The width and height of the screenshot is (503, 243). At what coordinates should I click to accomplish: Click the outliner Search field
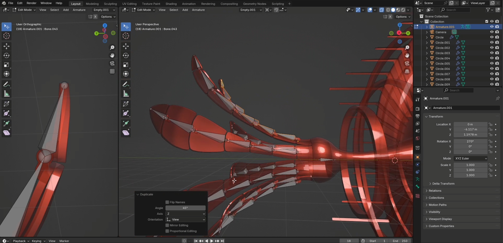point(455,10)
